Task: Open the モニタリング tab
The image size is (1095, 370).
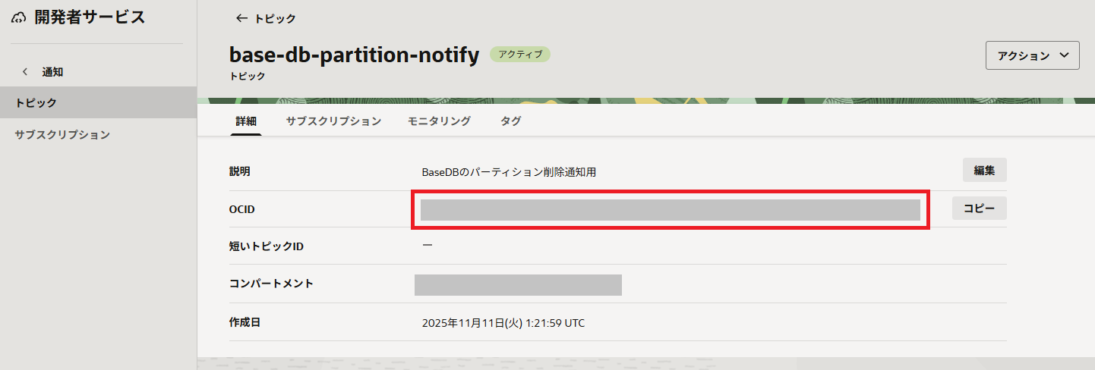Action: click(439, 121)
